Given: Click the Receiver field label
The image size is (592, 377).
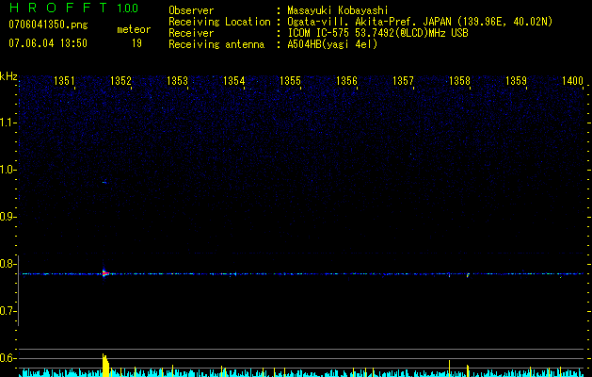Looking at the screenshot, I should (x=191, y=33).
